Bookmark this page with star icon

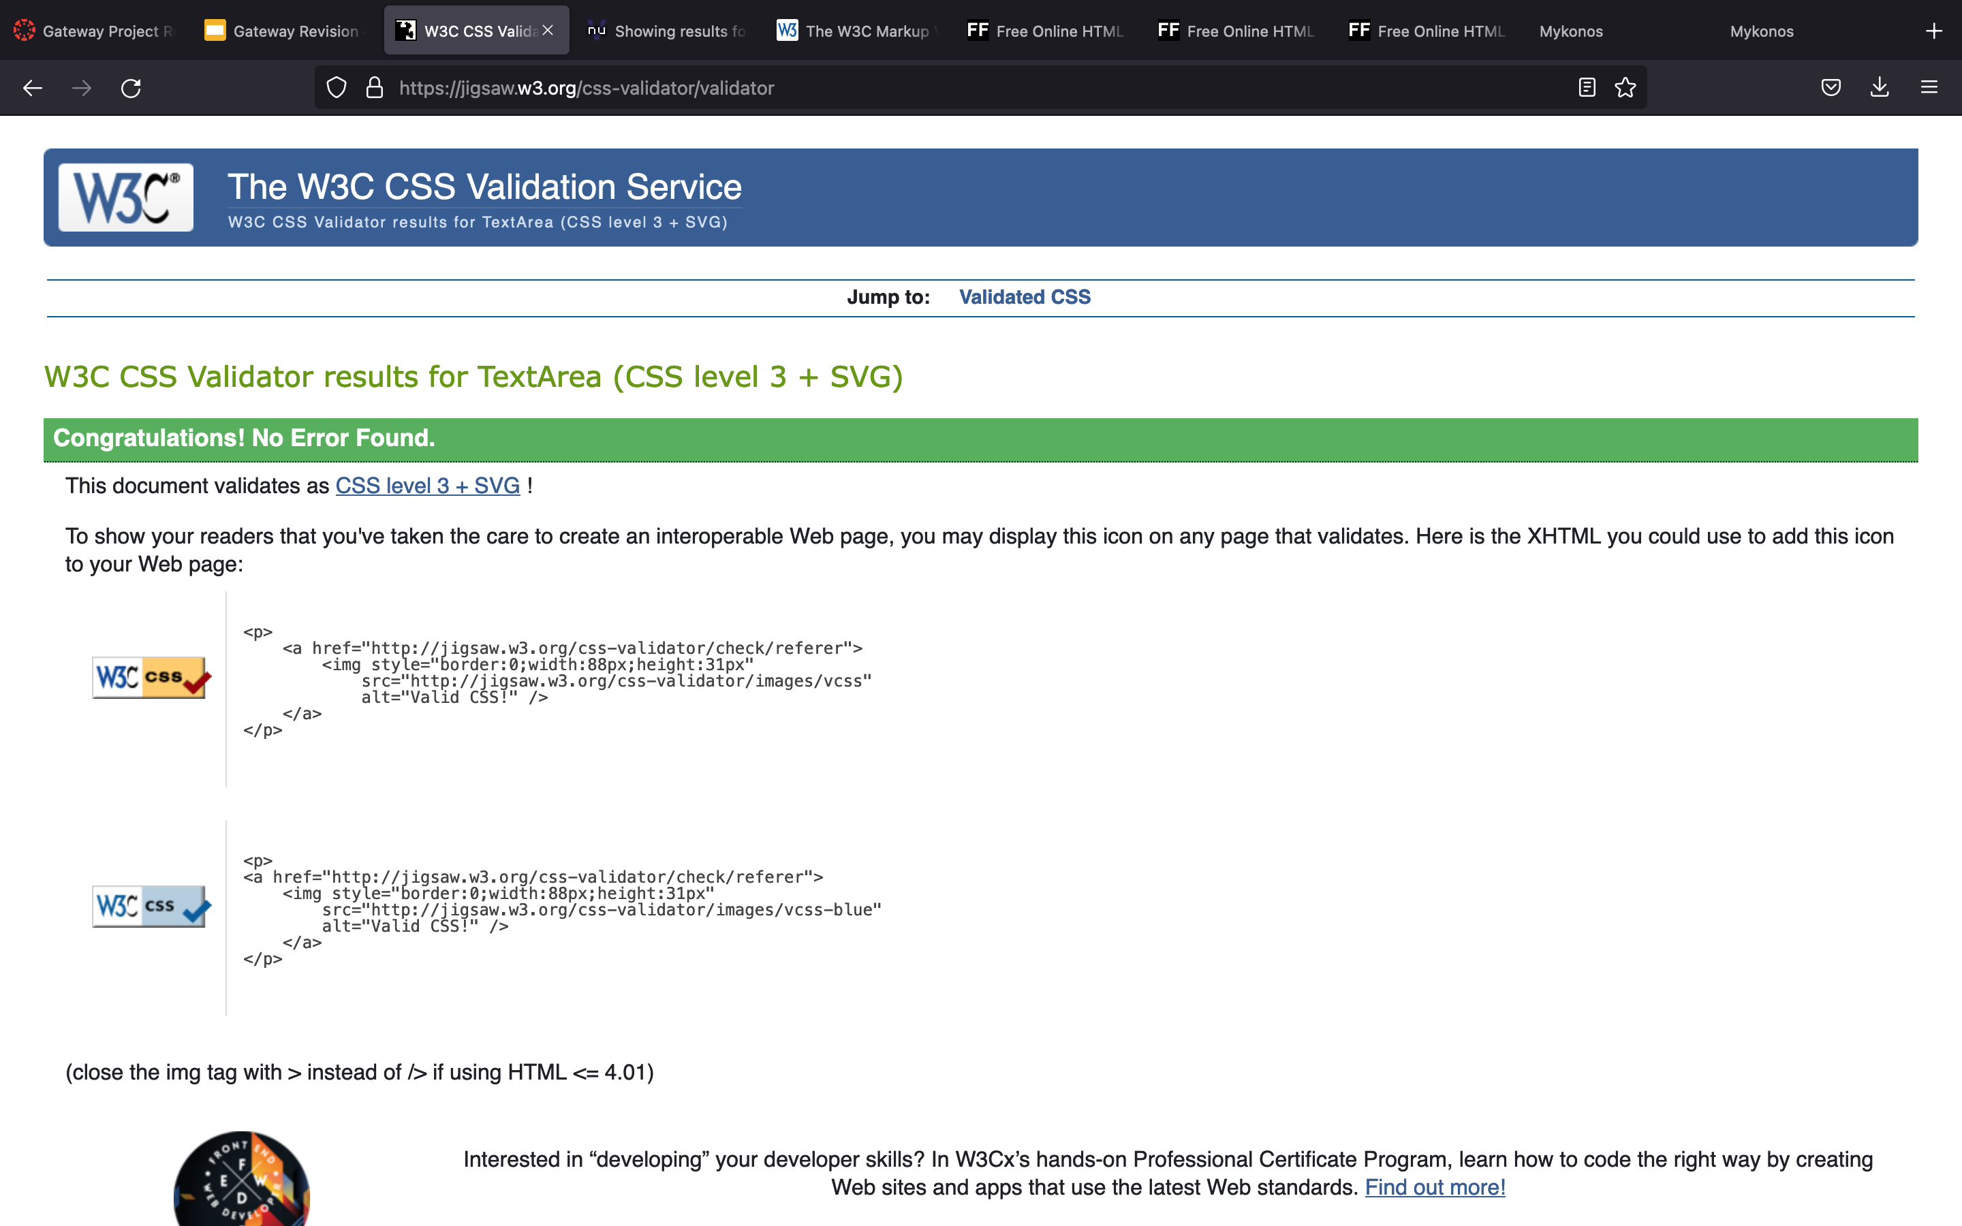pos(1625,88)
